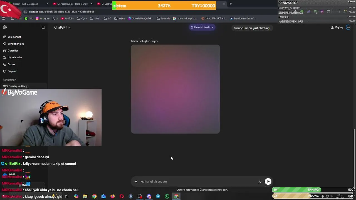Click the system tray volume icon
This screenshot has width=356, height=200.
331,196
